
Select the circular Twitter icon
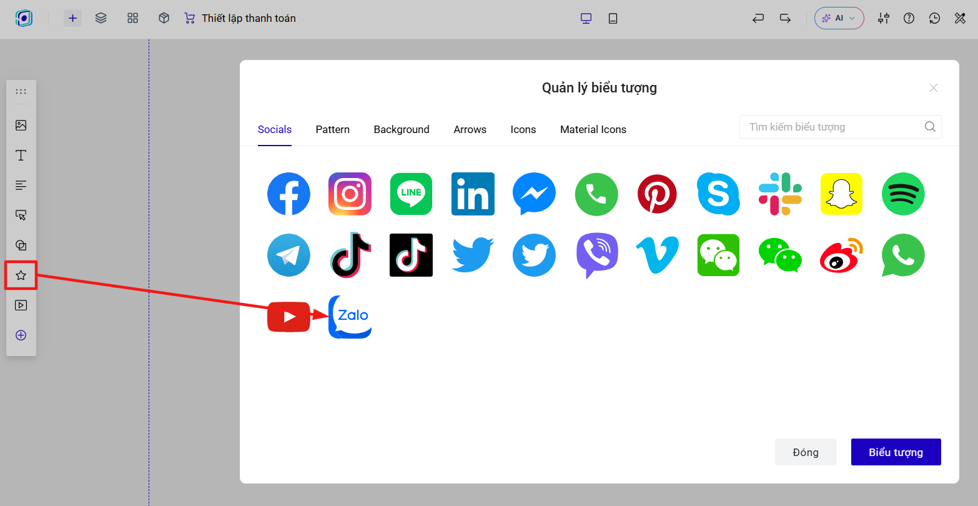534,255
